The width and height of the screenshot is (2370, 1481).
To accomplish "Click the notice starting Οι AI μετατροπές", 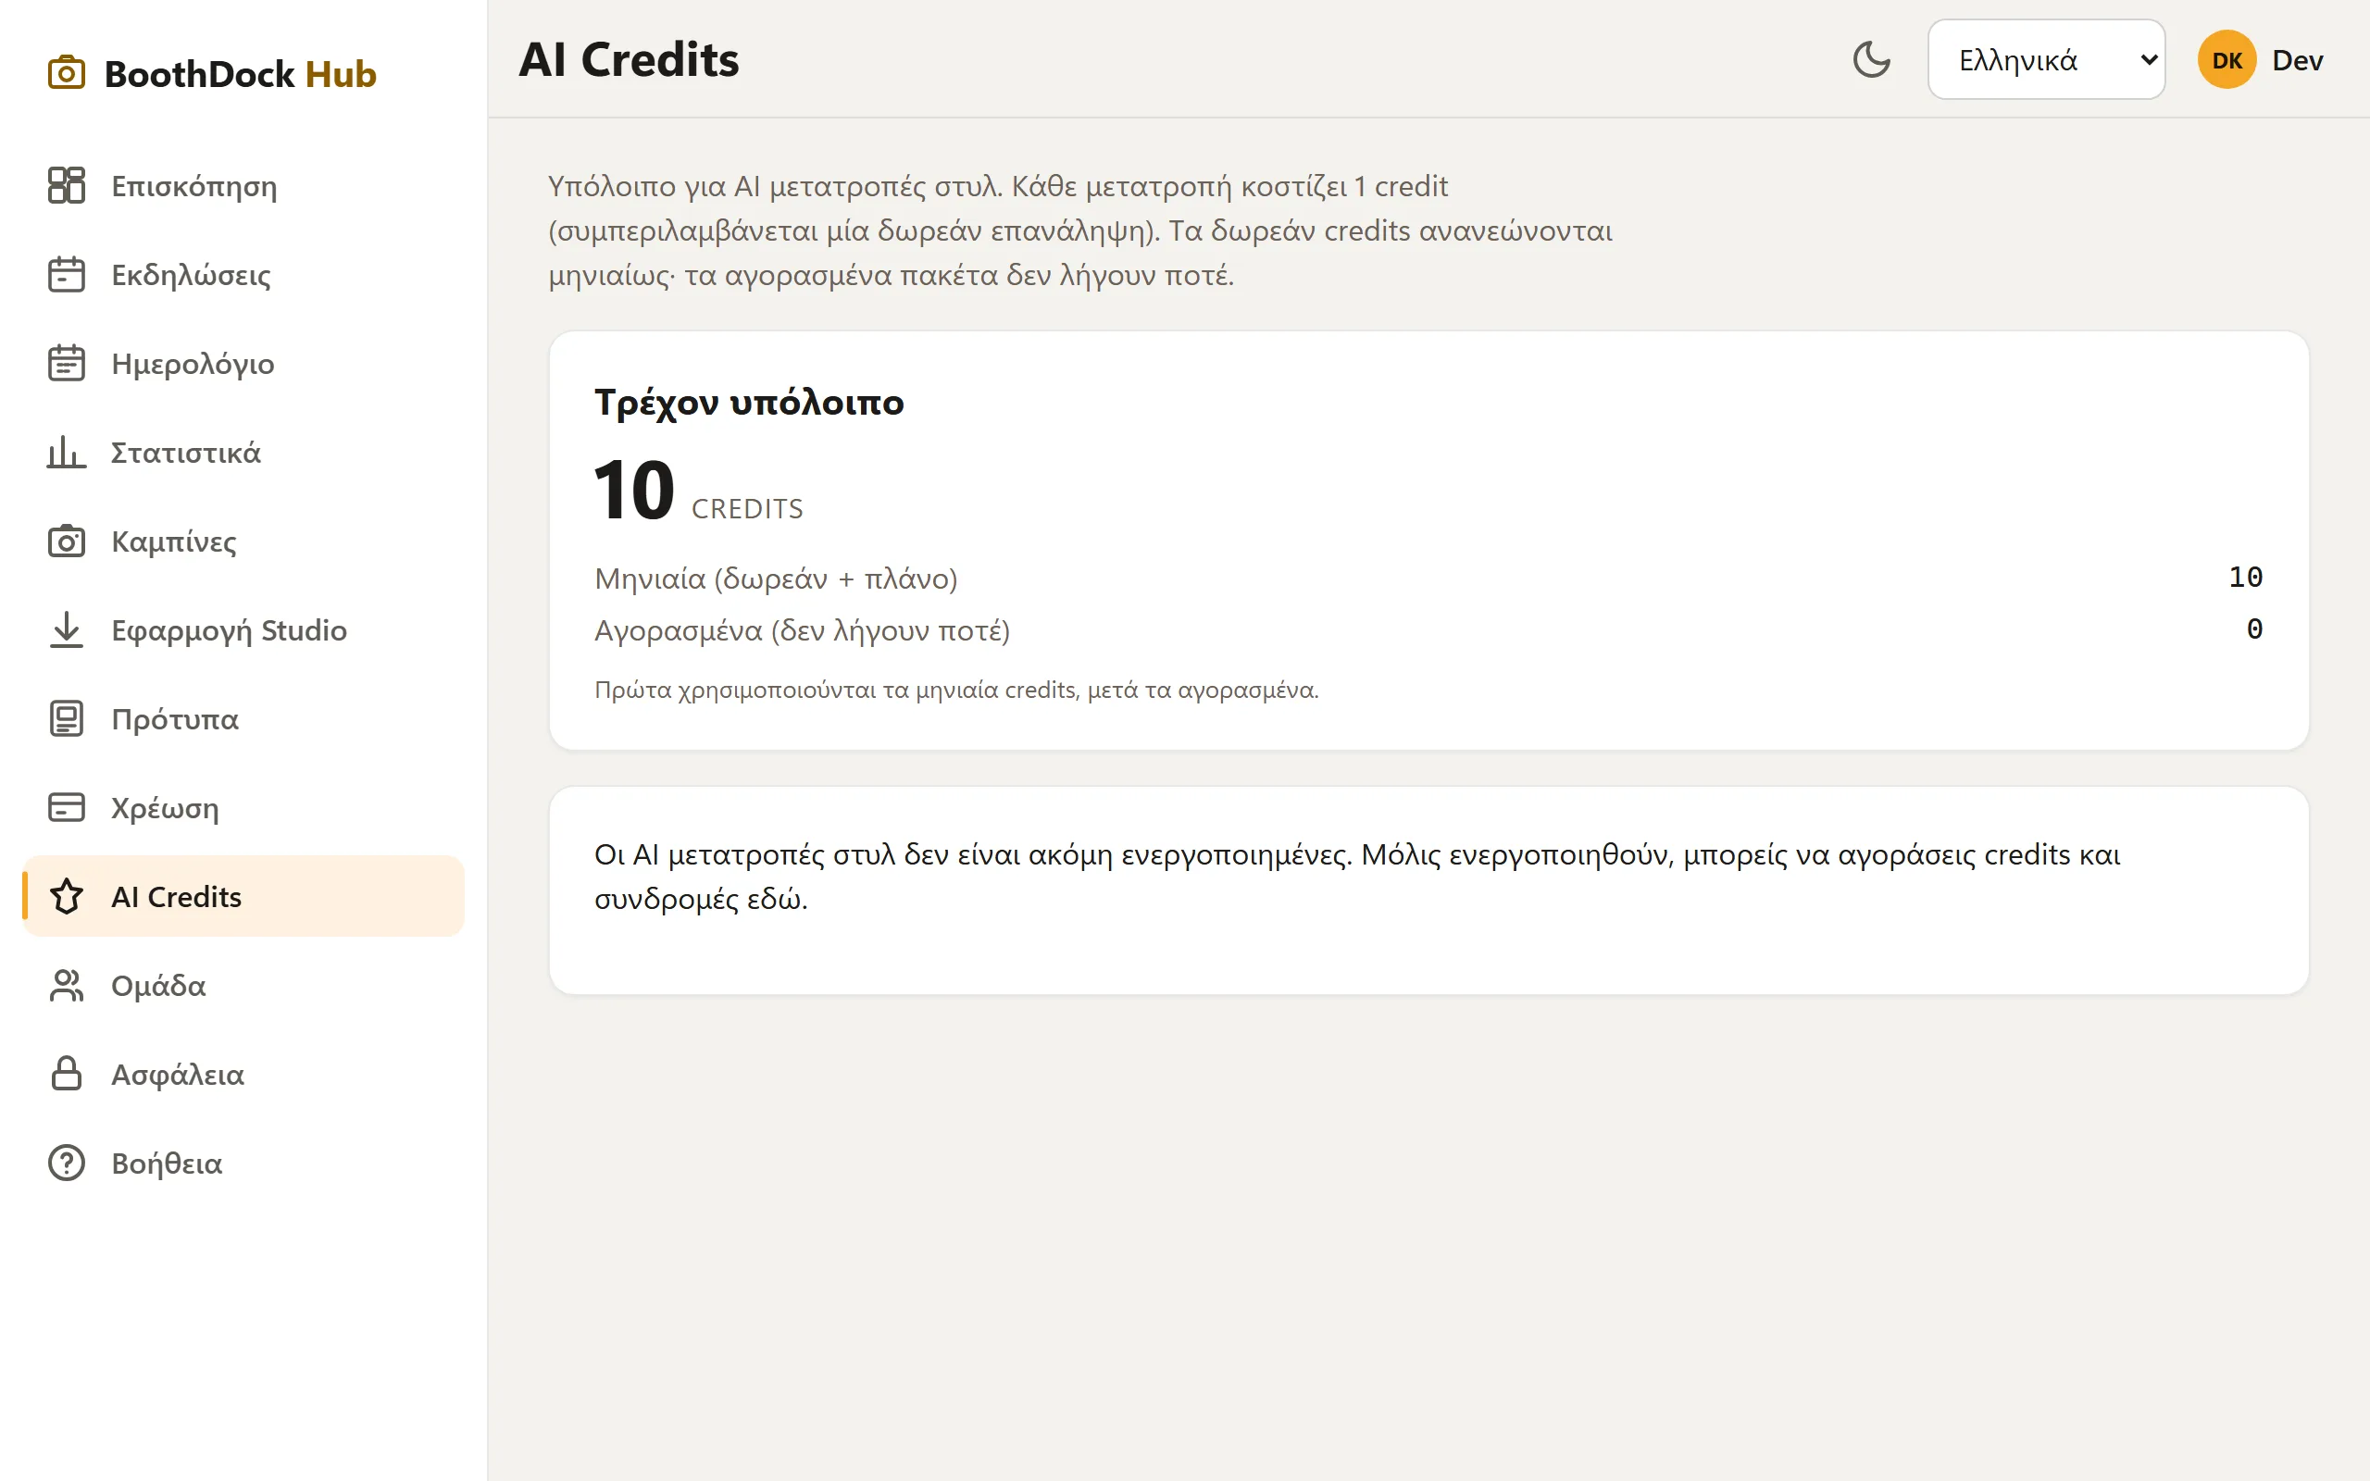I will pos(1357,877).
